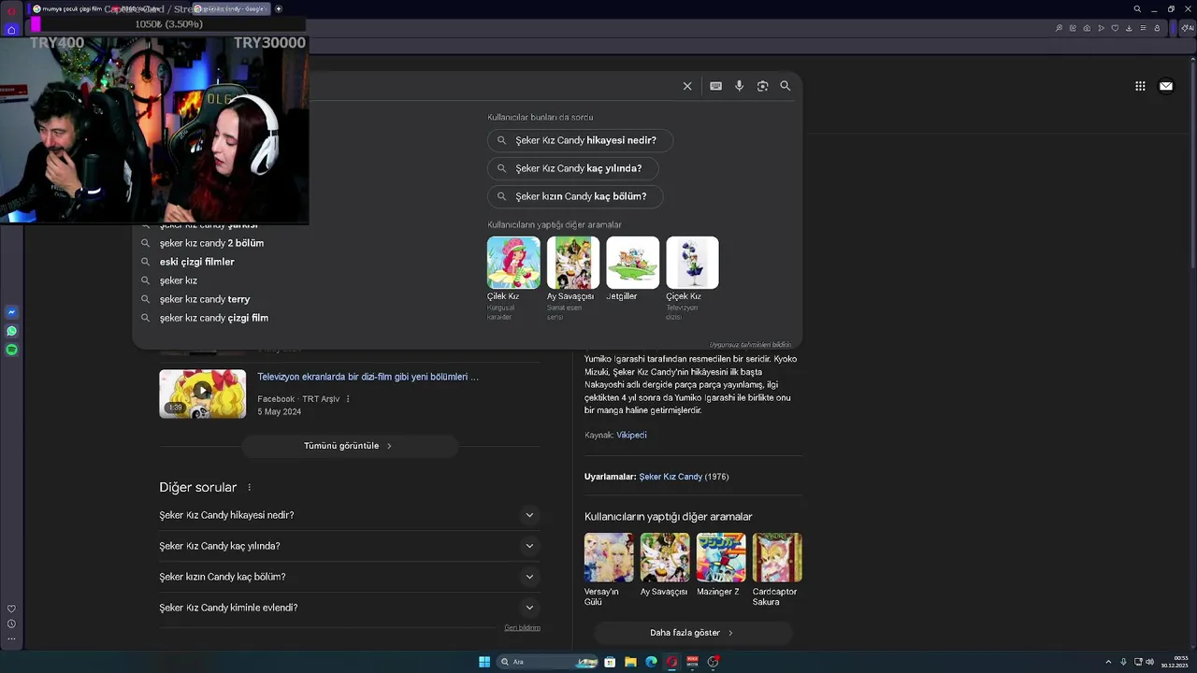Open the Opera downloads toolbar icon

point(1129,28)
